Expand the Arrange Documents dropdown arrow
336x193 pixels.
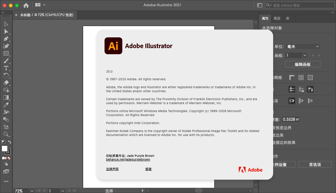tap(44, 5)
